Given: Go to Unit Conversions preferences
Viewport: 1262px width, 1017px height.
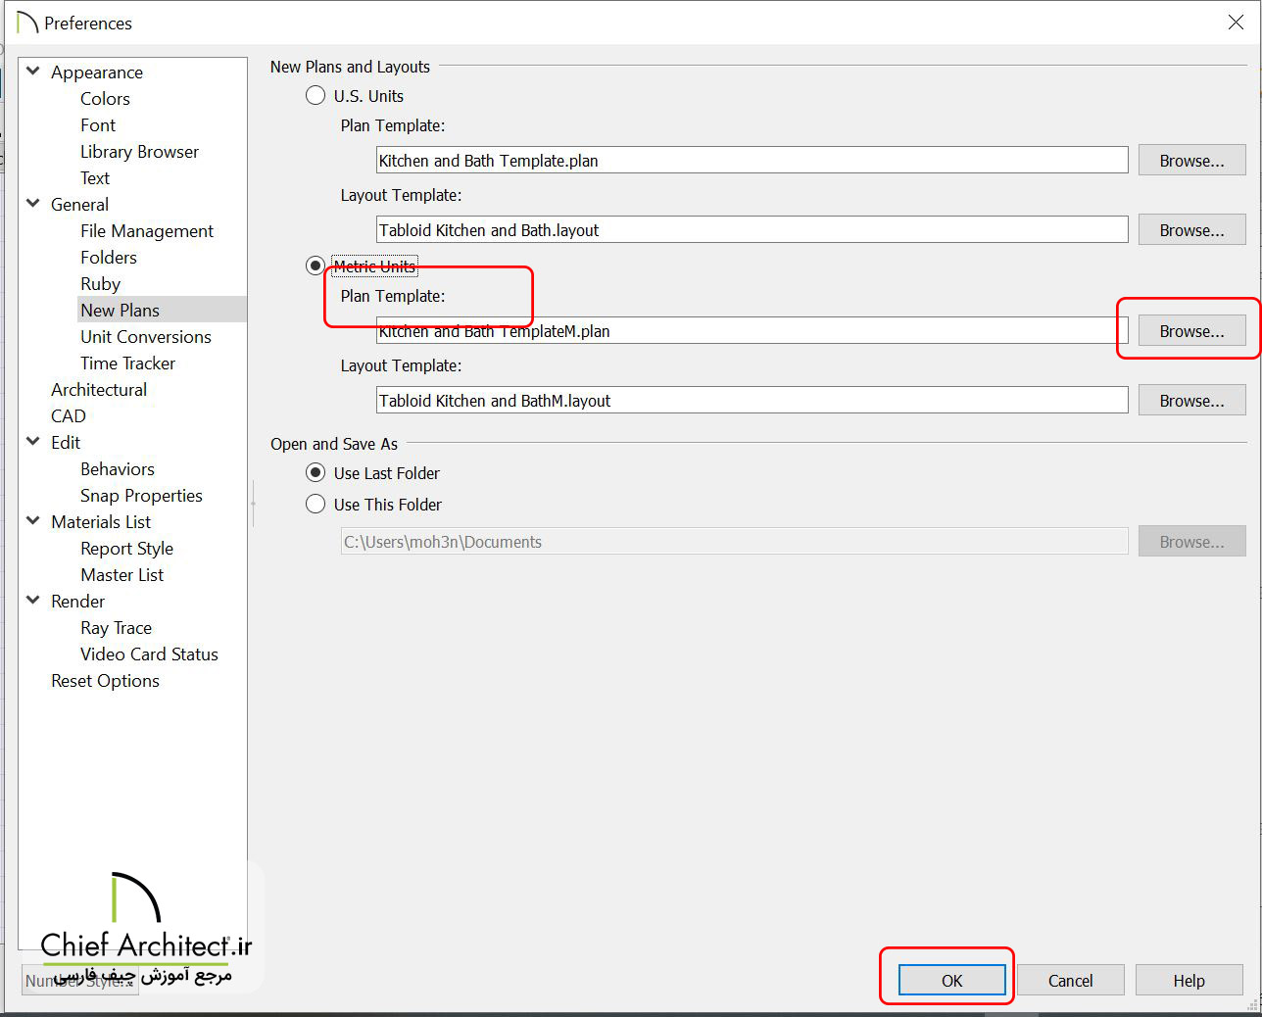Looking at the screenshot, I should tap(145, 337).
